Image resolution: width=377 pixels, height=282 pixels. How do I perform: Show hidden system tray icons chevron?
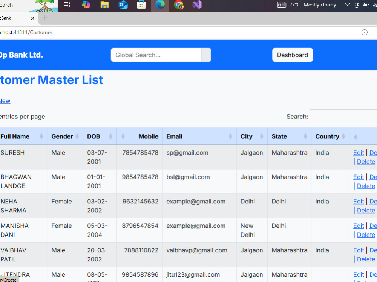click(x=347, y=5)
